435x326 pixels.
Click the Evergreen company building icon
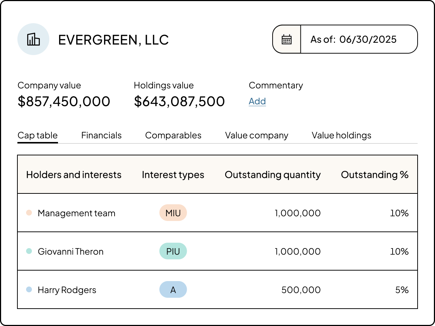point(33,39)
